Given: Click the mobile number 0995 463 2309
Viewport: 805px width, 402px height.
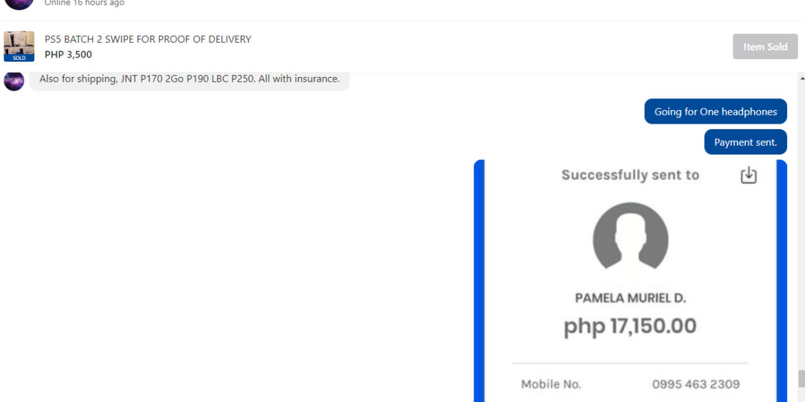Looking at the screenshot, I should pyautogui.click(x=696, y=384).
